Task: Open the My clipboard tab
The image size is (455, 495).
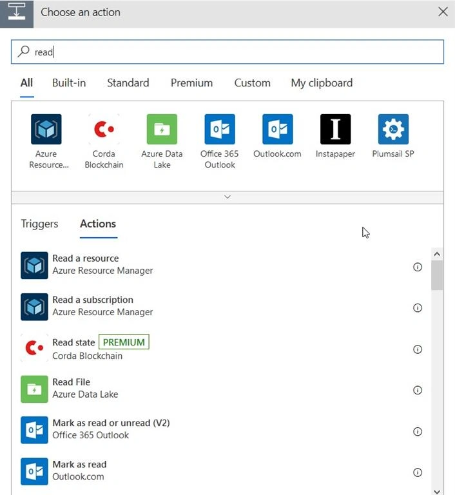Action: [322, 83]
